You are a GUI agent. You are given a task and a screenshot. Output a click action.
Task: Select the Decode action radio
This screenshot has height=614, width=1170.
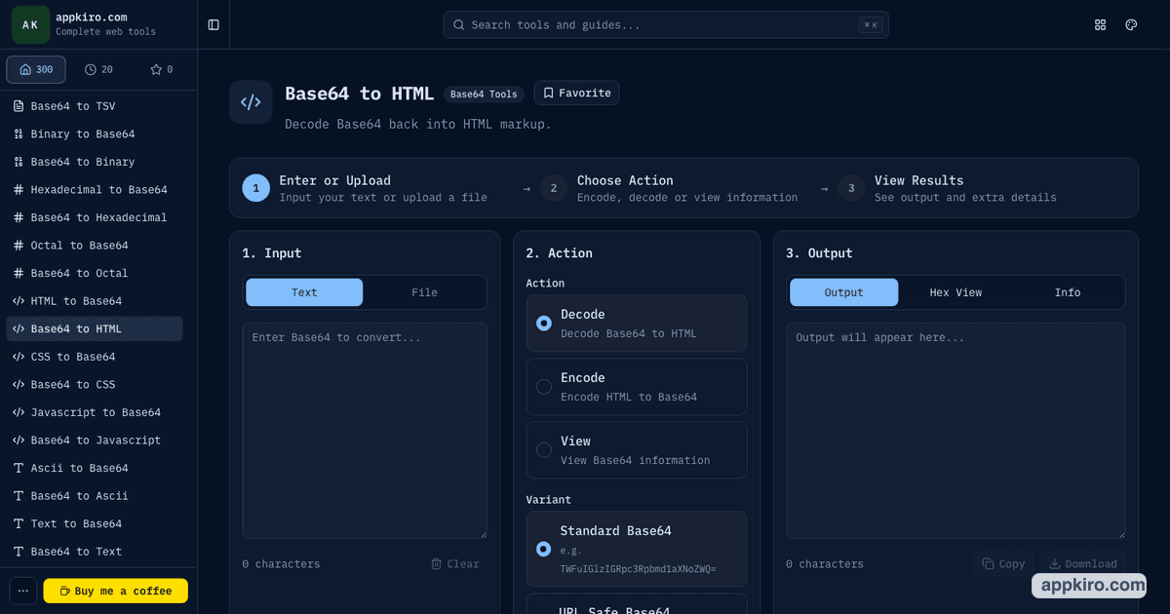544,323
